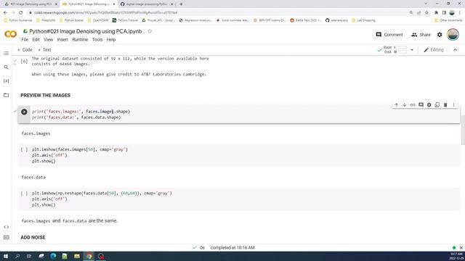
Task: Open Chrome from the taskbar
Action: [89, 256]
